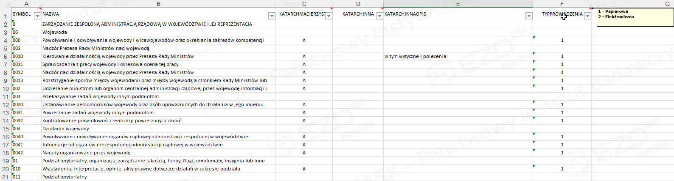
Task: Expand the KATARCHINNAOPIS filter dropdown
Action: click(529, 16)
